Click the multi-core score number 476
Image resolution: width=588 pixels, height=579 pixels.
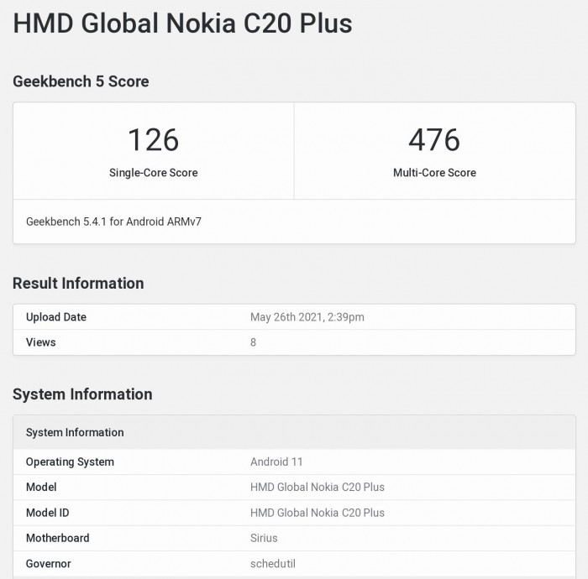coord(434,139)
